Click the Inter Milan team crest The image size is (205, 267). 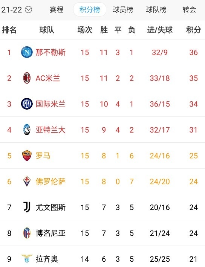[x=27, y=104]
